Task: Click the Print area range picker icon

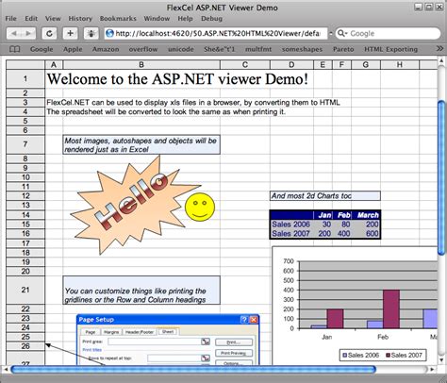Action: 206,341
